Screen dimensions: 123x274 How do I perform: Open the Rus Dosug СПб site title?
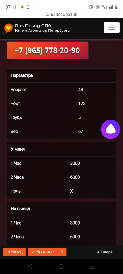[x=33, y=26]
